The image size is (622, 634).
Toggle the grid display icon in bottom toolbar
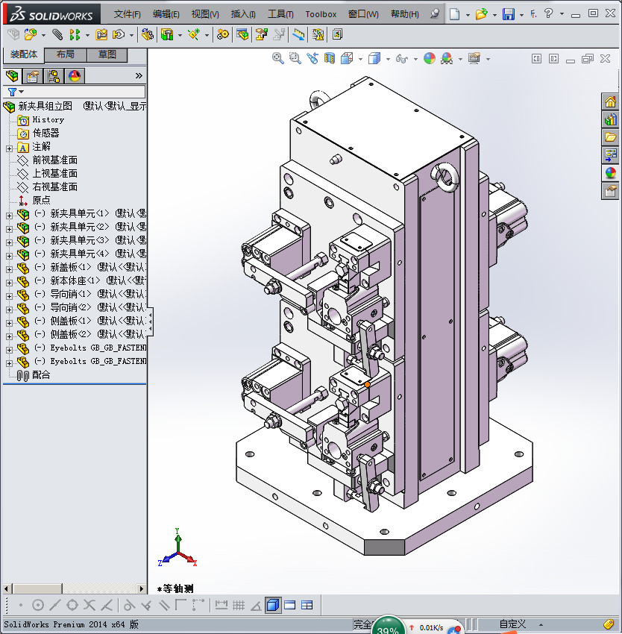coord(239,605)
